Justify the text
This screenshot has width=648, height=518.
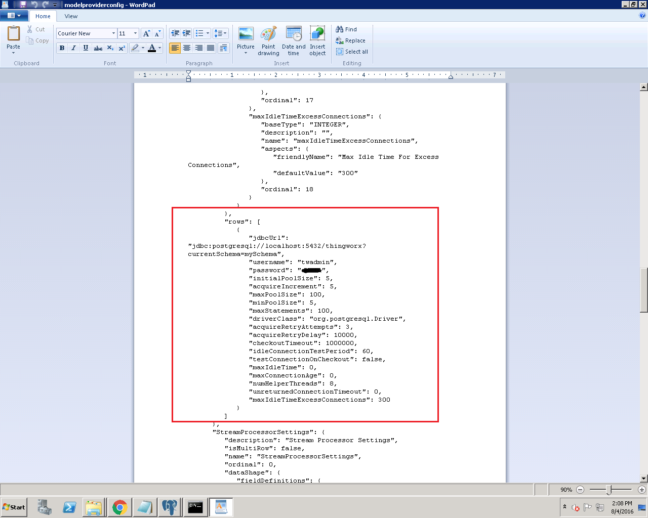(x=211, y=48)
